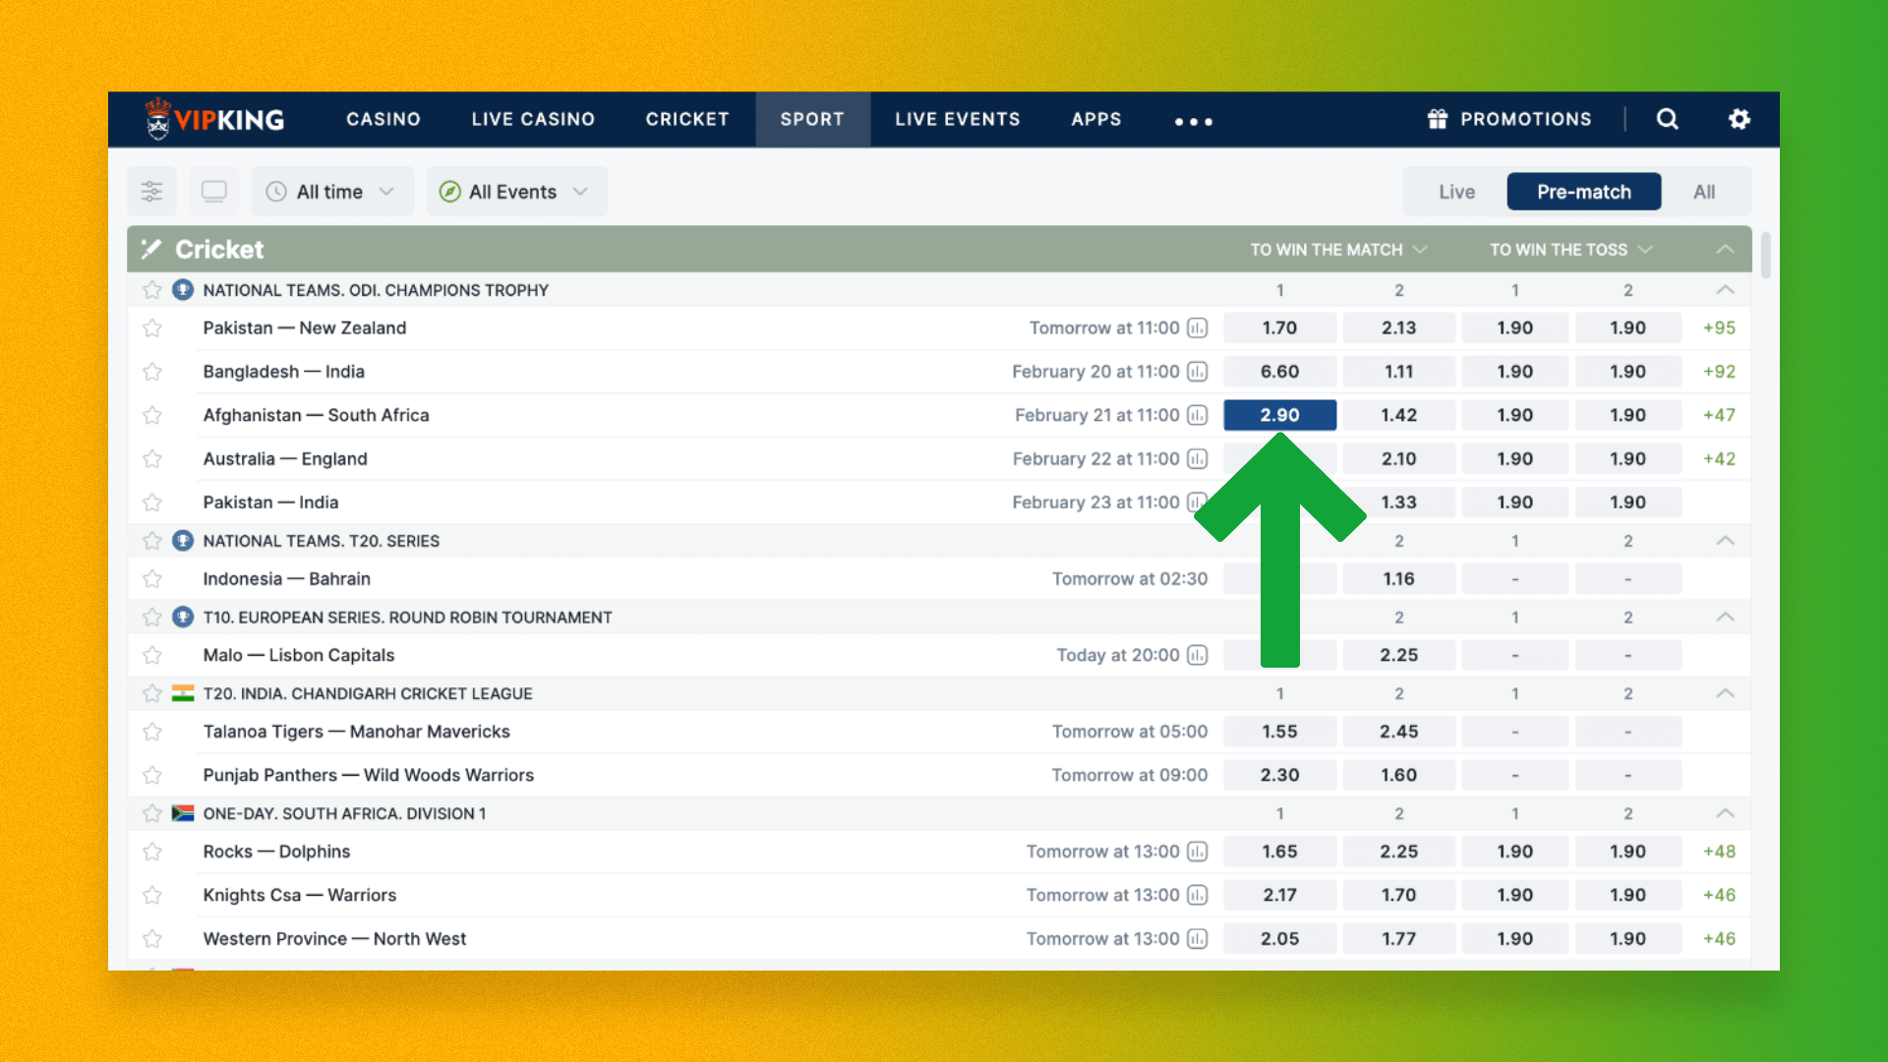Deselect Afghanistan odds 2.90
This screenshot has width=1888, height=1062.
1279,415
